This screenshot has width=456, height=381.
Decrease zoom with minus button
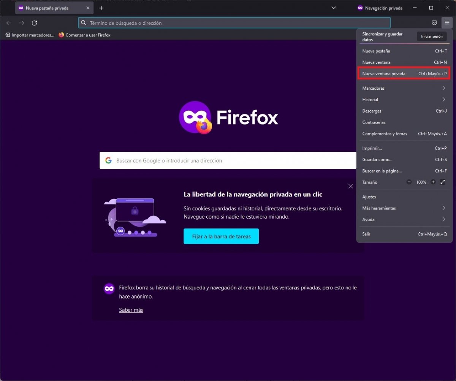409,182
